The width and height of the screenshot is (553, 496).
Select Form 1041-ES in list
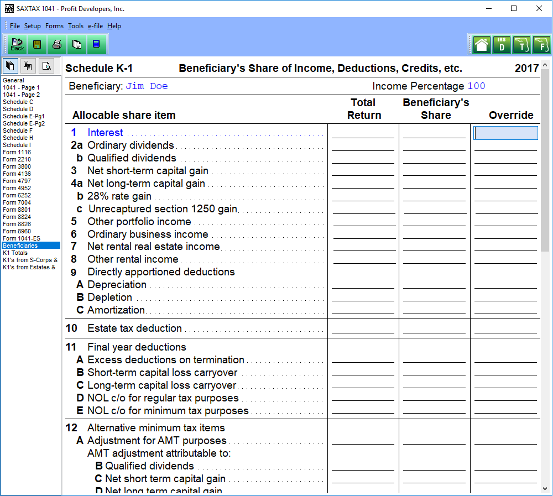coord(31,238)
